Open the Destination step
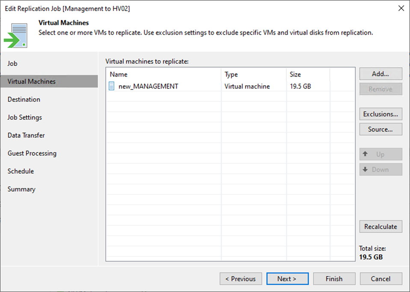Viewport: 410px width, 292px height. (24, 99)
